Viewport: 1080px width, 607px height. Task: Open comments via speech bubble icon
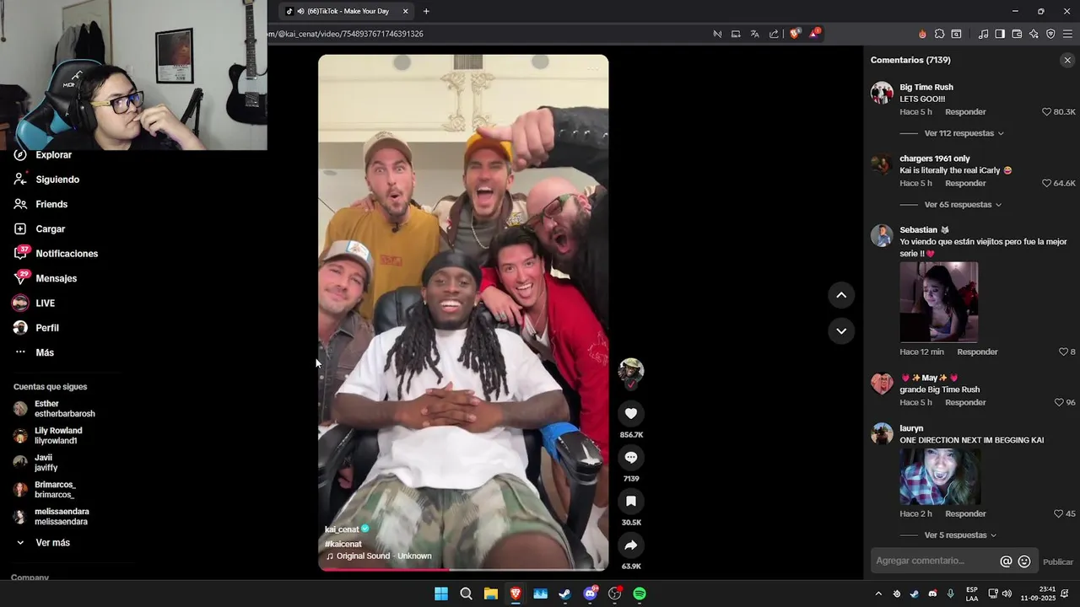click(x=631, y=457)
